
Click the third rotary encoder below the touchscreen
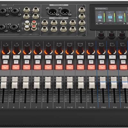pos(122,35)
